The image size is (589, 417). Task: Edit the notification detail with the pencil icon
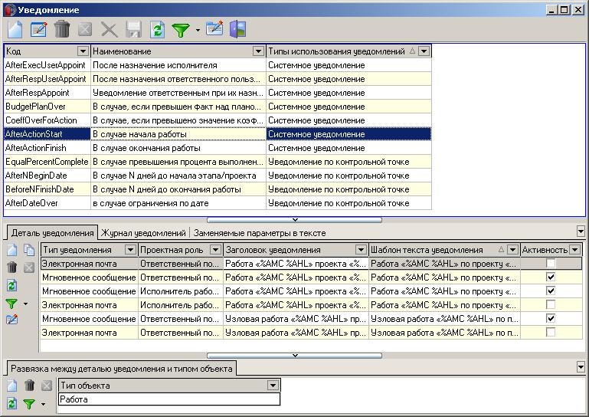pyautogui.click(x=12, y=320)
